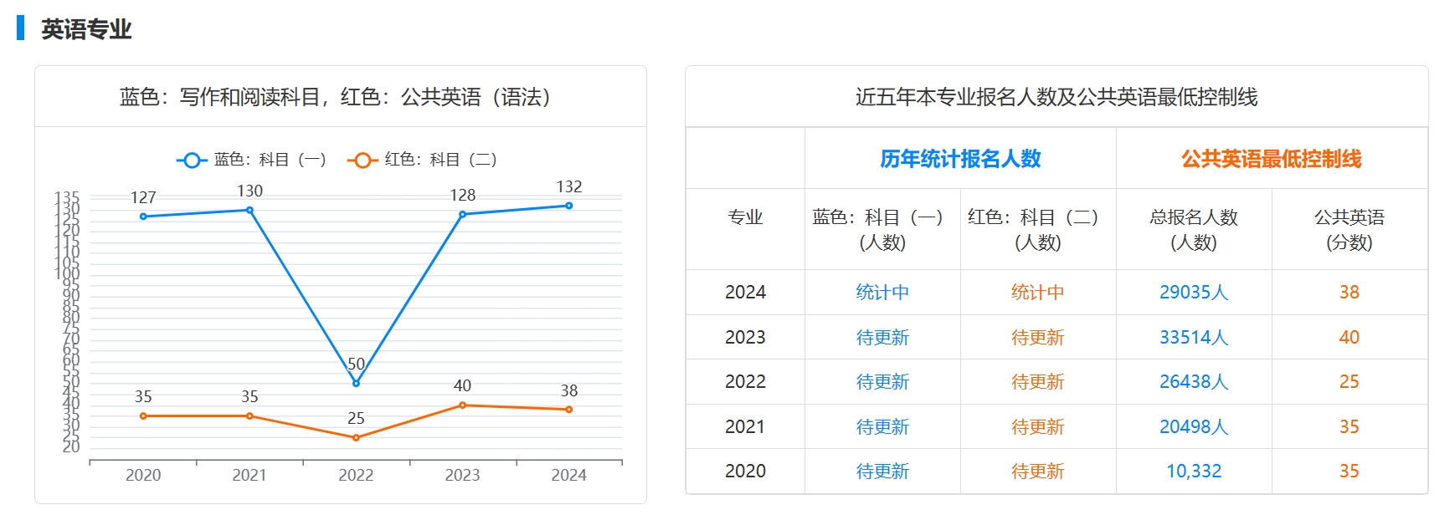Viewport: 1455px width, 520px height.
Task: Toggle the red 科目（二）legend series
Action: click(422, 160)
